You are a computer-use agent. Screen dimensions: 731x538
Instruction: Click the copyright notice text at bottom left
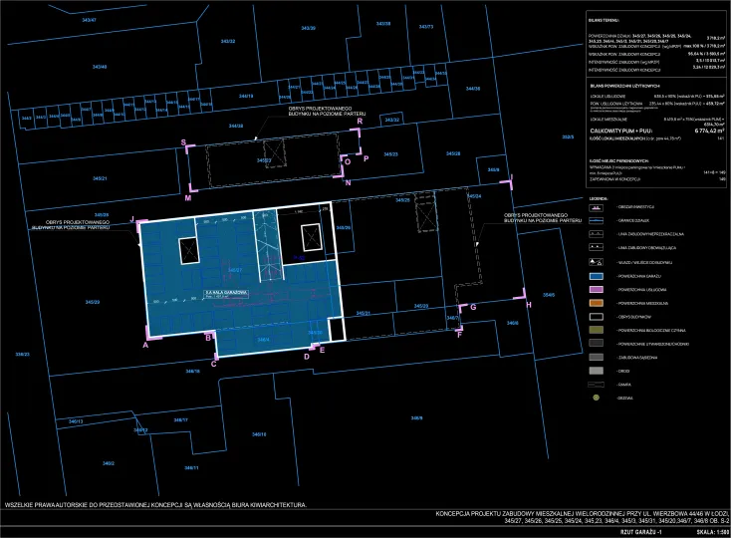pyautogui.click(x=154, y=506)
